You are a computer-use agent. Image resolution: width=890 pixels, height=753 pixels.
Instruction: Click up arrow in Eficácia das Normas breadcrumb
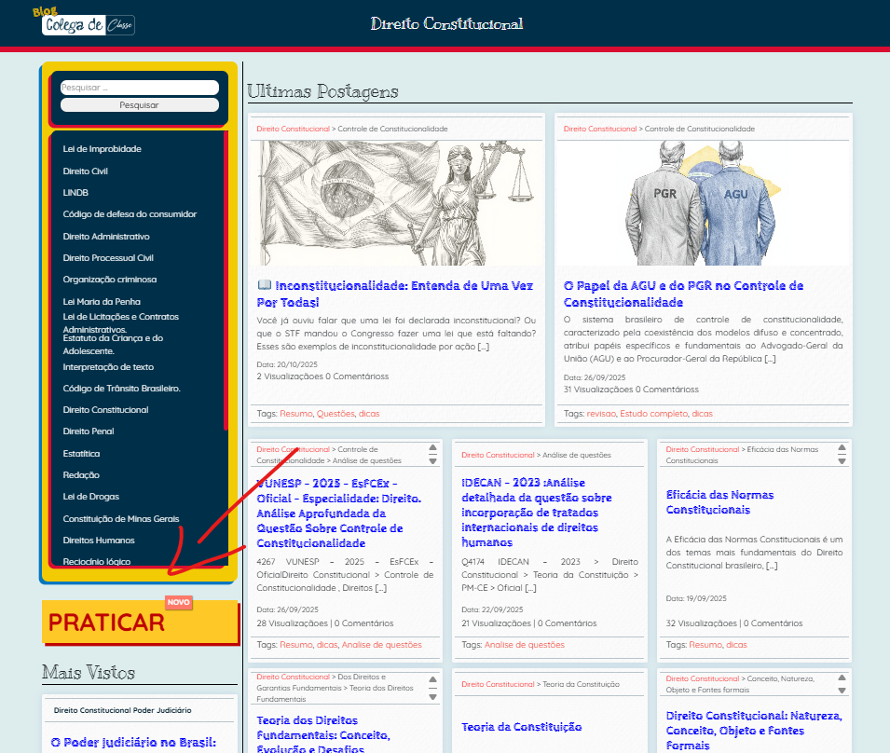pyautogui.click(x=842, y=448)
